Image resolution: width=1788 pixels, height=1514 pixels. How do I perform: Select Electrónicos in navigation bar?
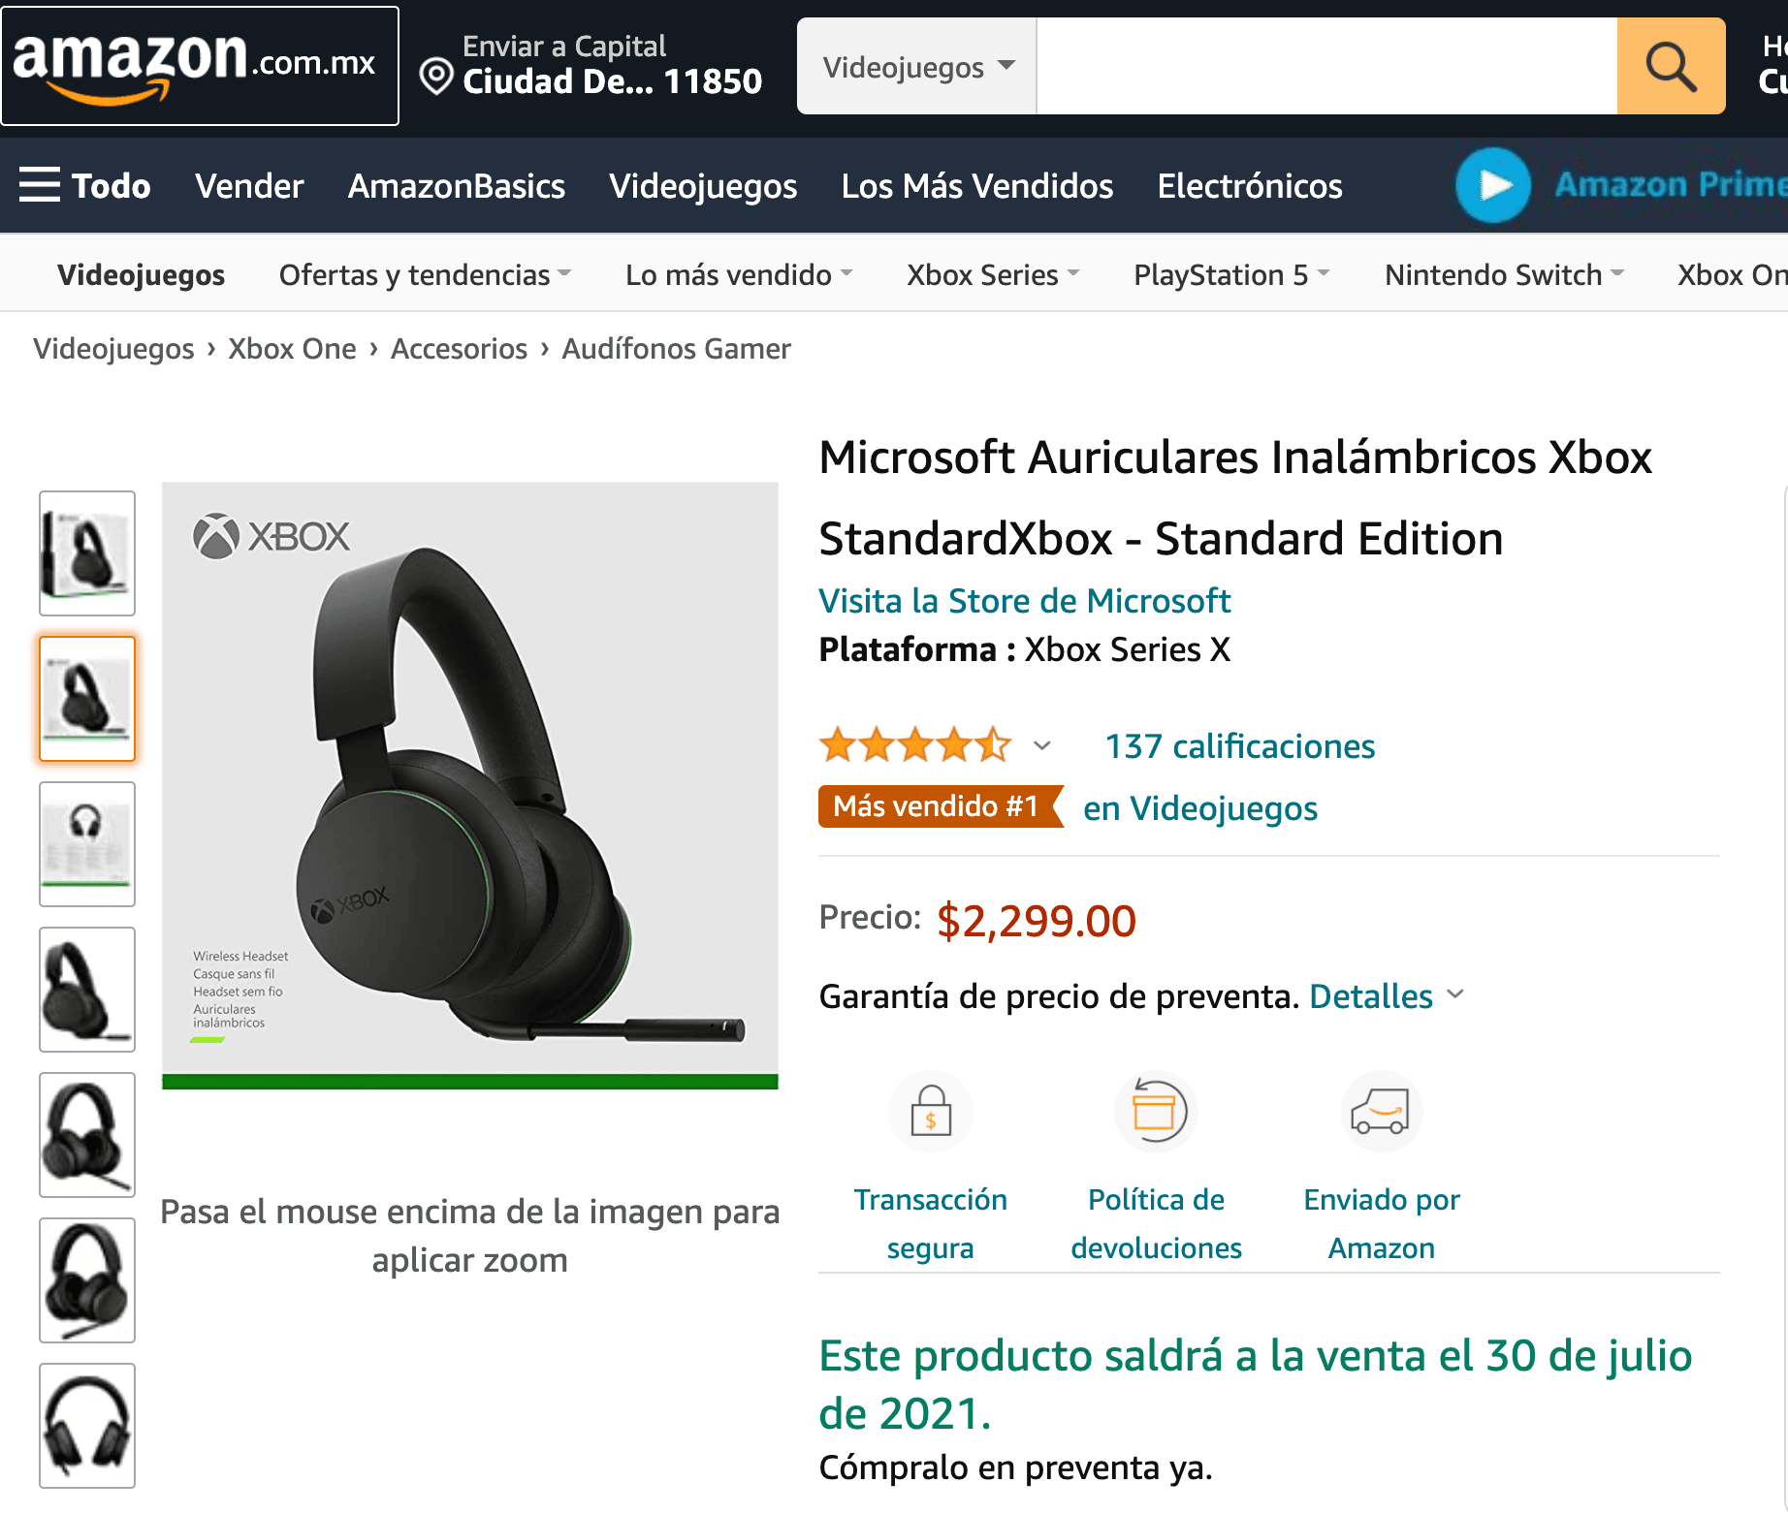(1250, 185)
